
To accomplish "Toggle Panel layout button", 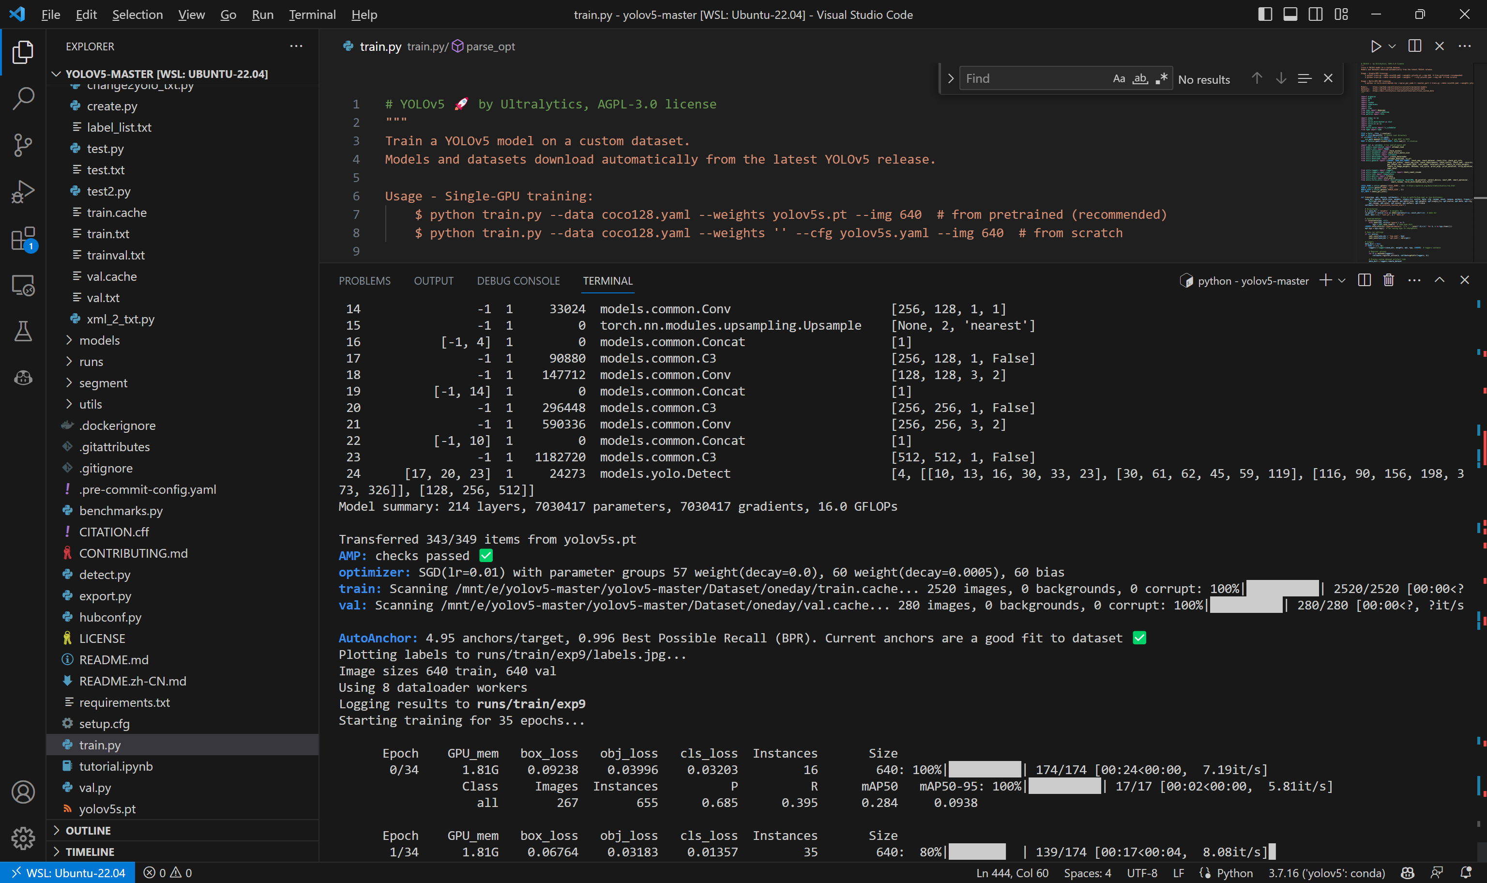I will (1290, 14).
